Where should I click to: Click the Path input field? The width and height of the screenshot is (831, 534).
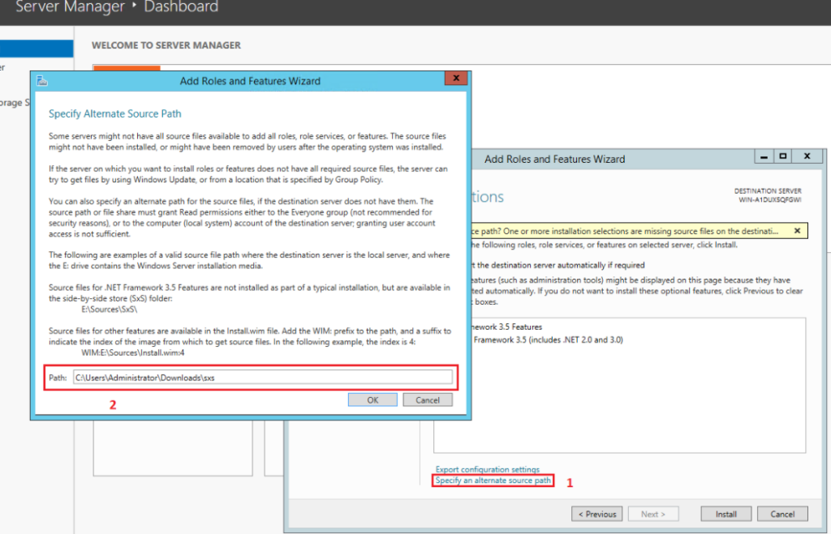coord(262,378)
